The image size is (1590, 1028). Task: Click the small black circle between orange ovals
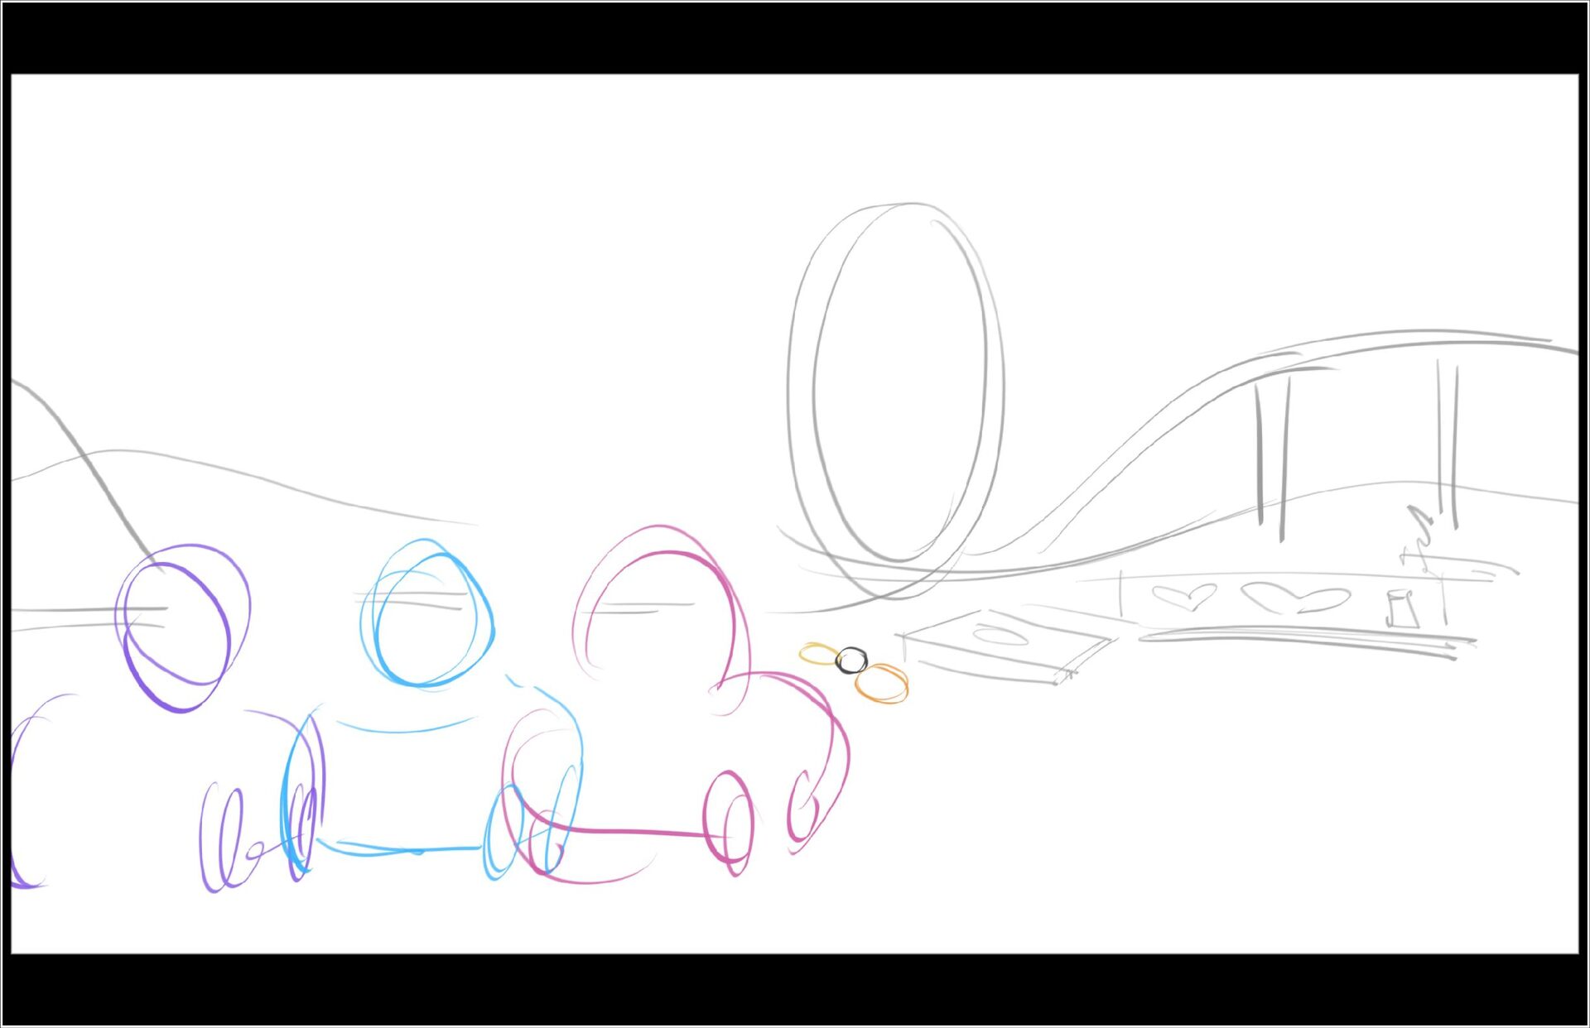[x=851, y=661]
